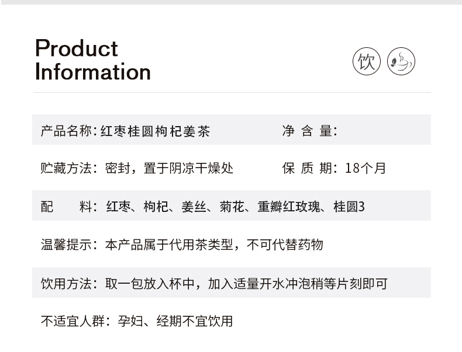Click the product name 红枣桂圆枸杞姜茶

(x=154, y=131)
